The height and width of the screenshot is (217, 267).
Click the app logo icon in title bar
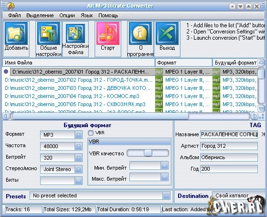(x=11, y=6)
